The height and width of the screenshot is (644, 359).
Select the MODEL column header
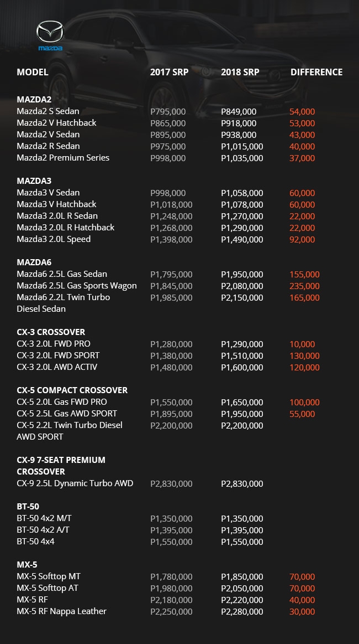pos(33,72)
